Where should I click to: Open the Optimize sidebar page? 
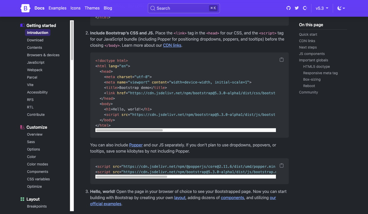tap(34, 187)
